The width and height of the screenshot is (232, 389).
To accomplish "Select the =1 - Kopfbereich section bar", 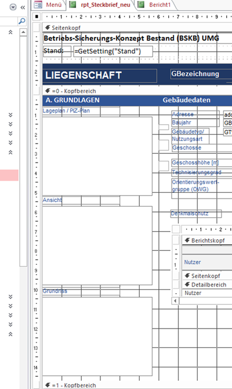I will click(x=137, y=386).
